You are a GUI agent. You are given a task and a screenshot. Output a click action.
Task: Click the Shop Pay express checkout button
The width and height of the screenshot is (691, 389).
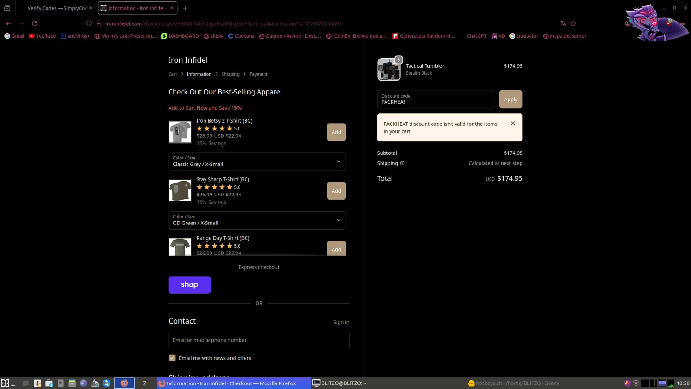tap(189, 285)
